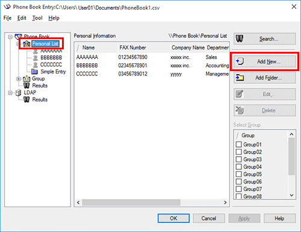This screenshot has width=301, height=232.
Task: Click the horizontal scrollbar right arrow
Action: [x=225, y=202]
